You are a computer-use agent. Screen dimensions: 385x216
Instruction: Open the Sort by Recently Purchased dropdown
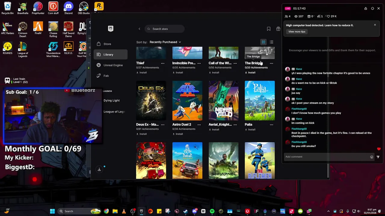tap(165, 42)
